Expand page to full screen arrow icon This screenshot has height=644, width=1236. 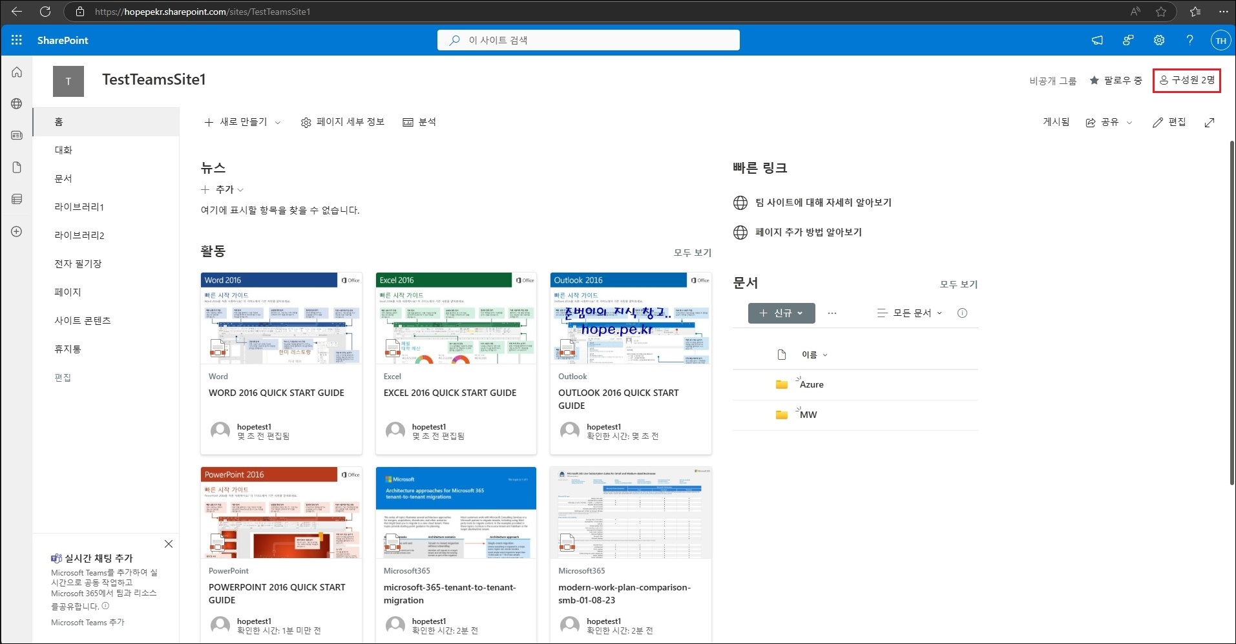tap(1210, 123)
